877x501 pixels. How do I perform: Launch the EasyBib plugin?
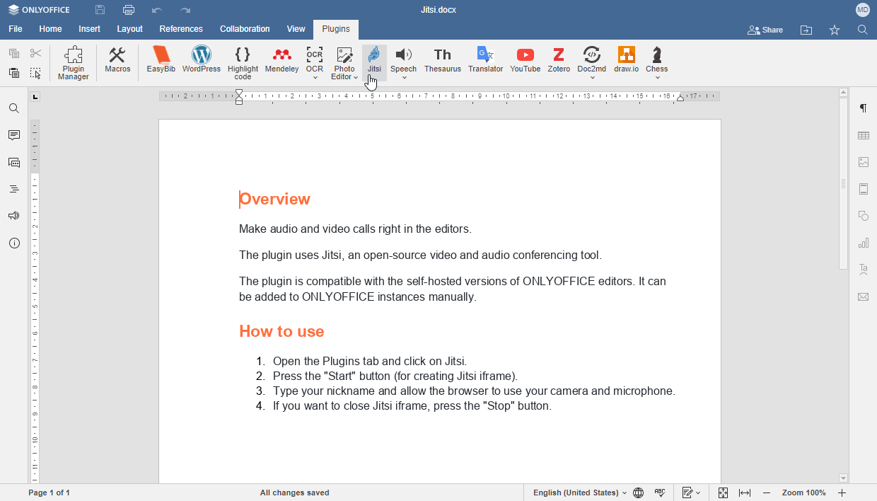point(161,60)
